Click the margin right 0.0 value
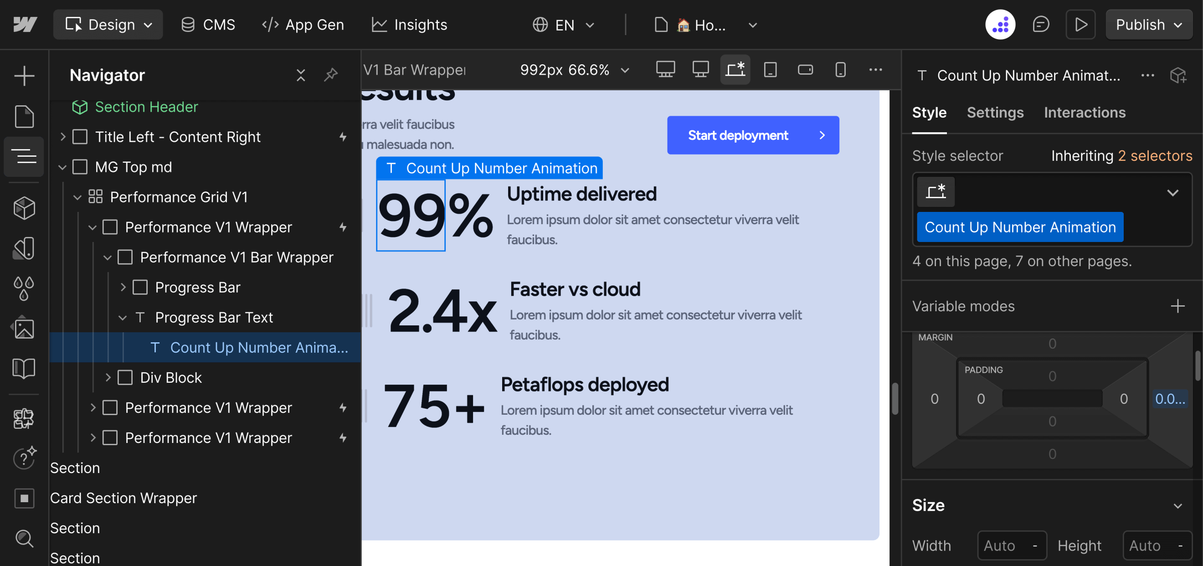This screenshot has width=1203, height=566. tap(1170, 399)
